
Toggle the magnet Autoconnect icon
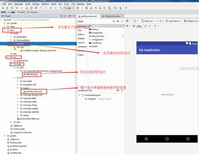pyautogui.click(x=134, y=26)
